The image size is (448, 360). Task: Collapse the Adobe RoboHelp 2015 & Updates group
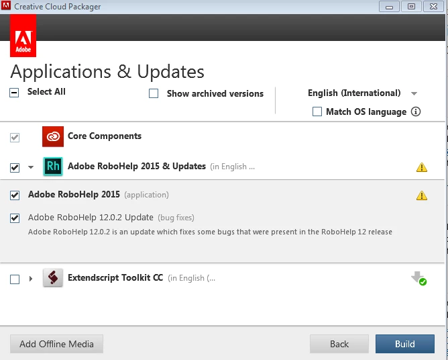(x=31, y=167)
